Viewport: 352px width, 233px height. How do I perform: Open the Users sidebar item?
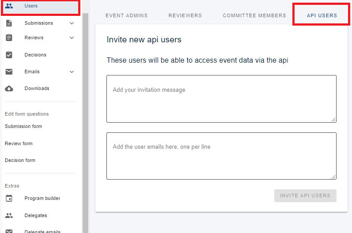click(x=41, y=6)
